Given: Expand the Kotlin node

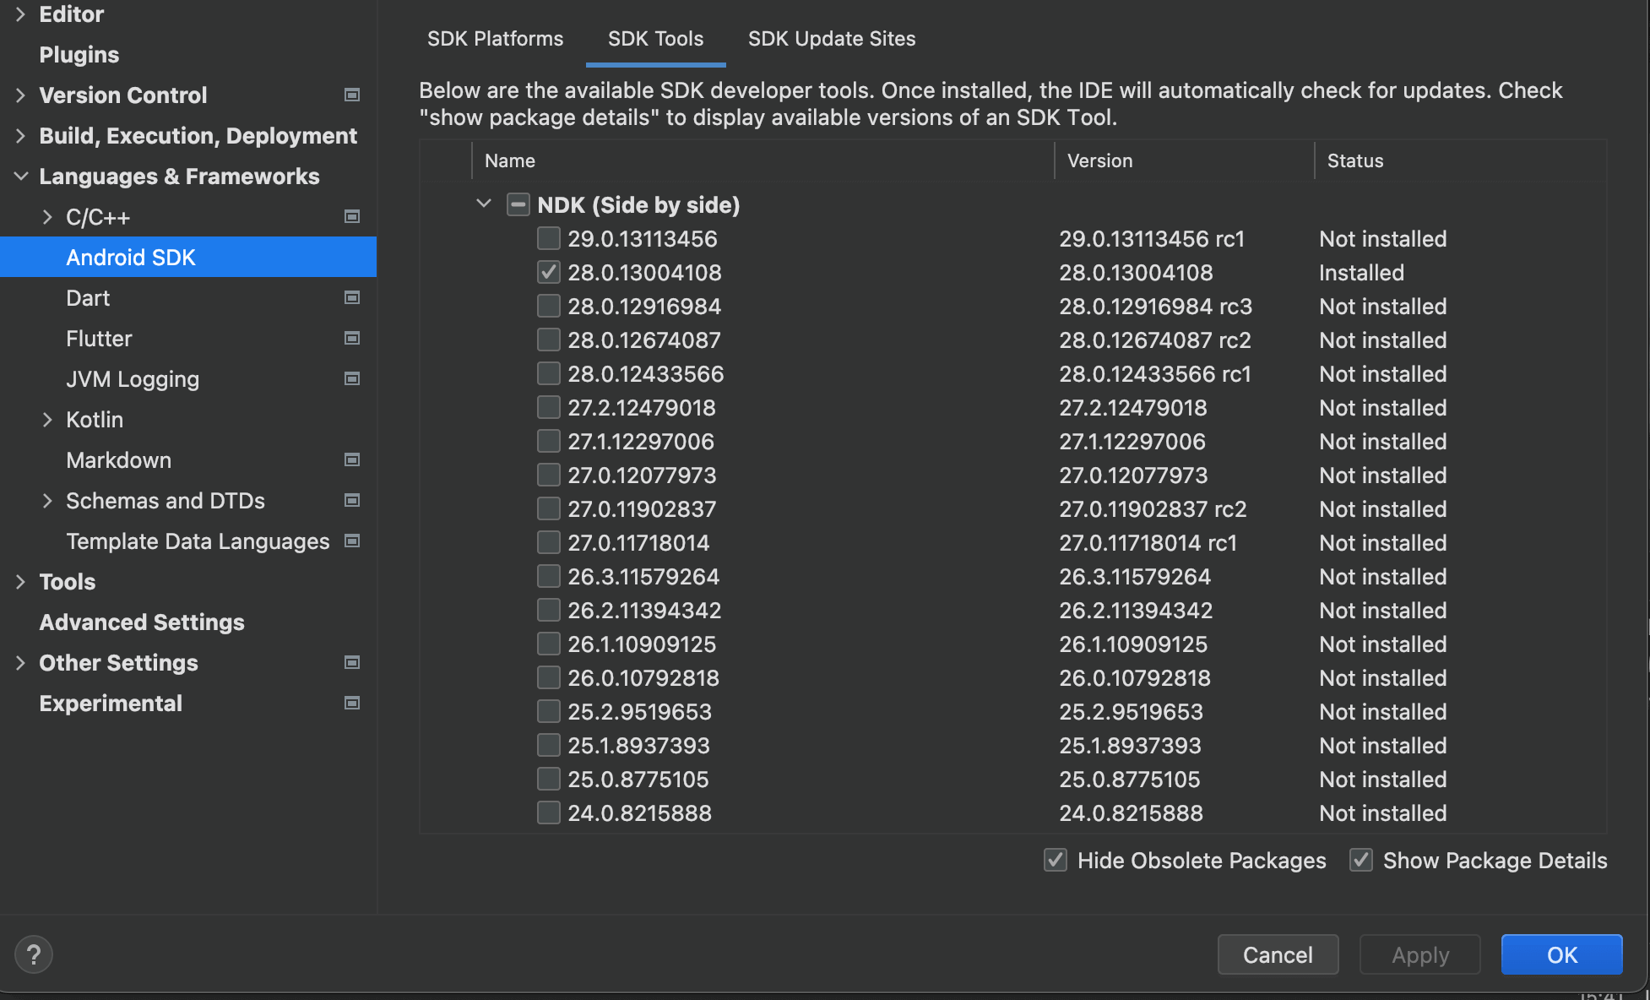Looking at the screenshot, I should point(47,420).
